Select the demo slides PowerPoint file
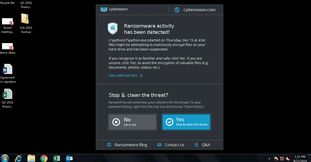 tap(8, 48)
